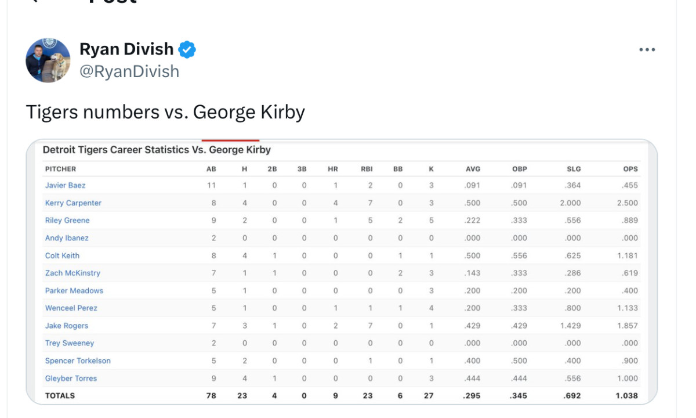Click the OPS column header

630,169
